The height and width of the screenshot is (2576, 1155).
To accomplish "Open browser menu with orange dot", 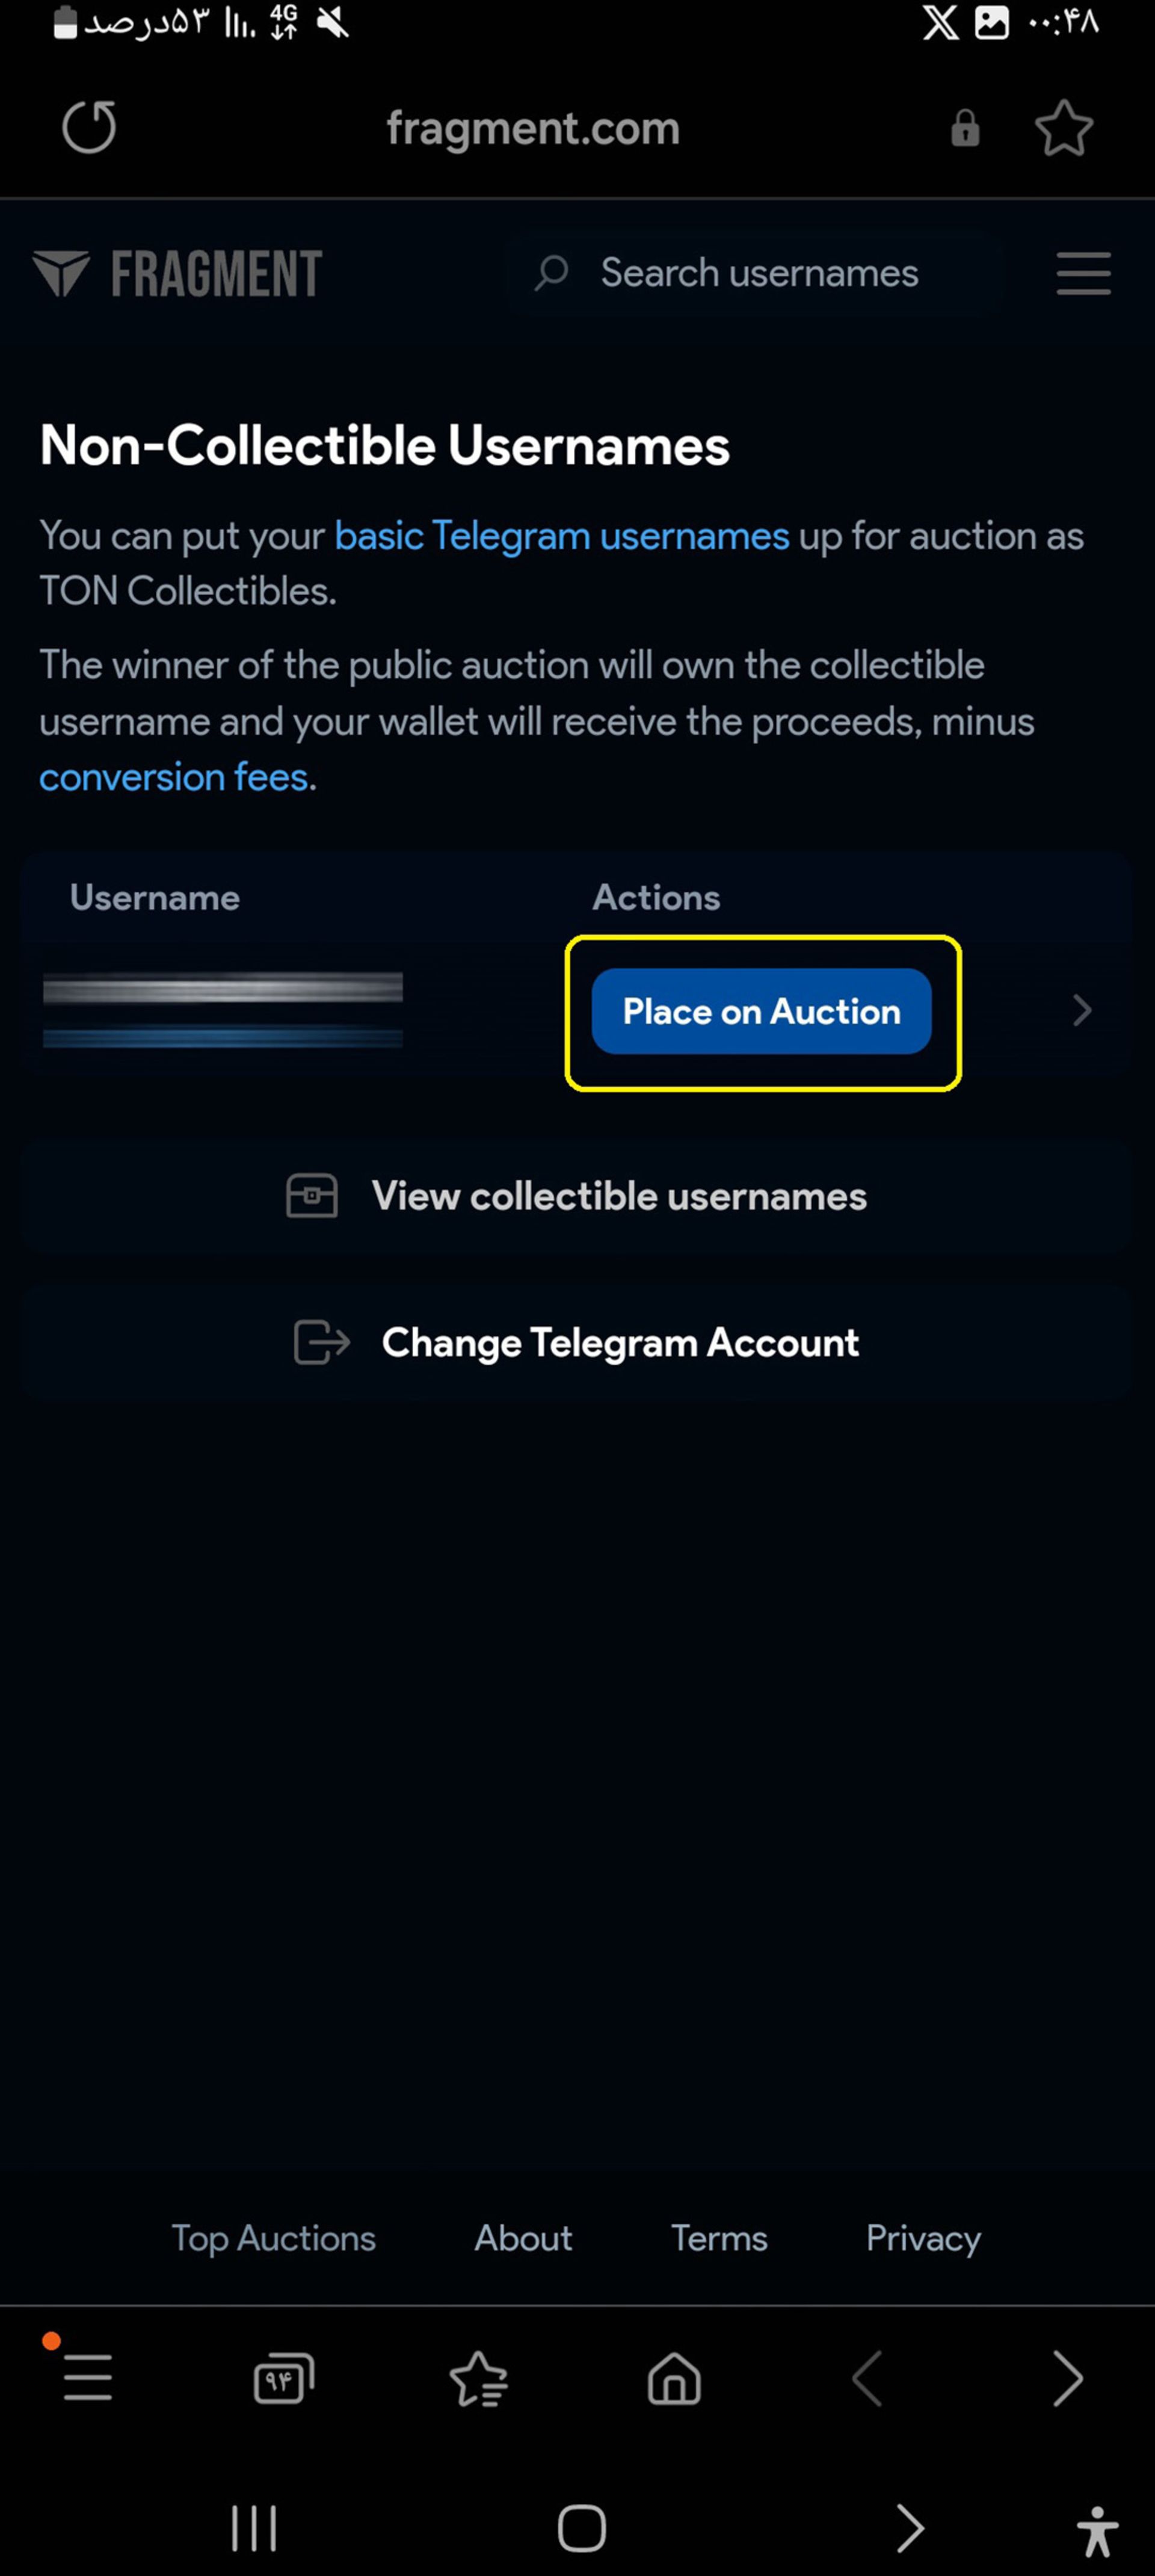I will tap(87, 2377).
